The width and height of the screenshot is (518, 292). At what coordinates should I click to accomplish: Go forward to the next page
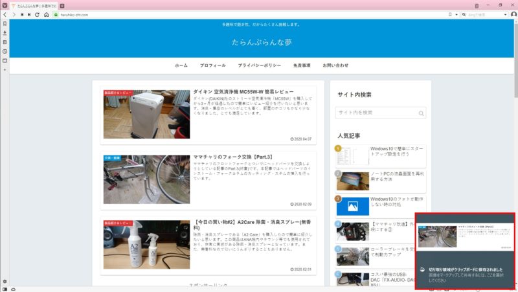[x=14, y=14]
